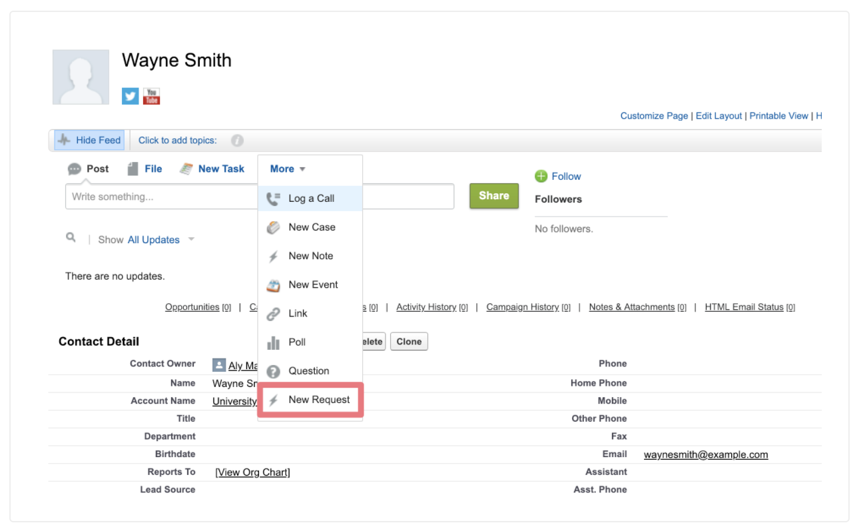Open the waynesmith@example.com email link
This screenshot has width=859, height=529.
coord(705,455)
